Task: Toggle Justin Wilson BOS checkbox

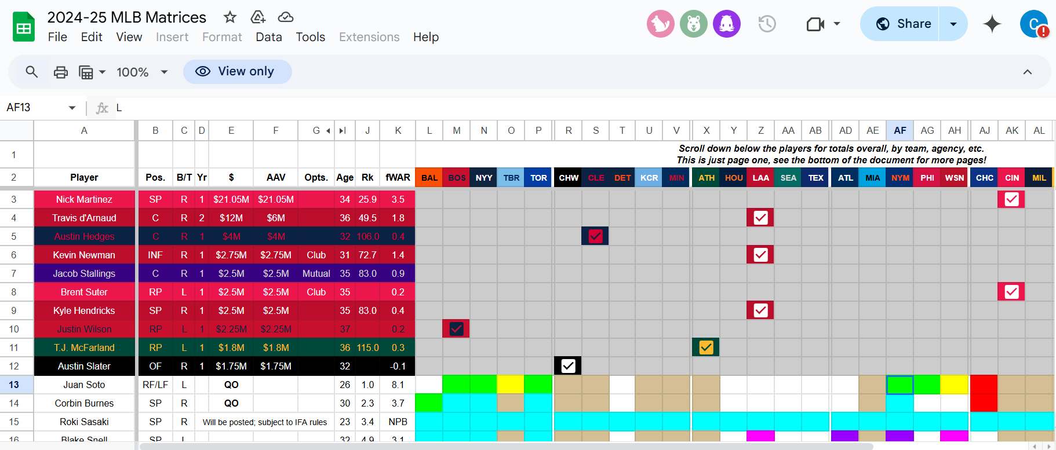Action: coord(456,329)
